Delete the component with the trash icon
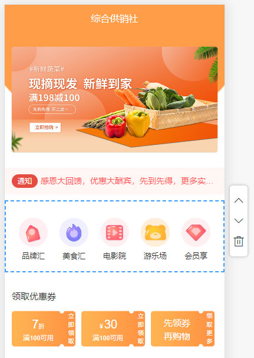254x358 pixels. pyautogui.click(x=239, y=242)
